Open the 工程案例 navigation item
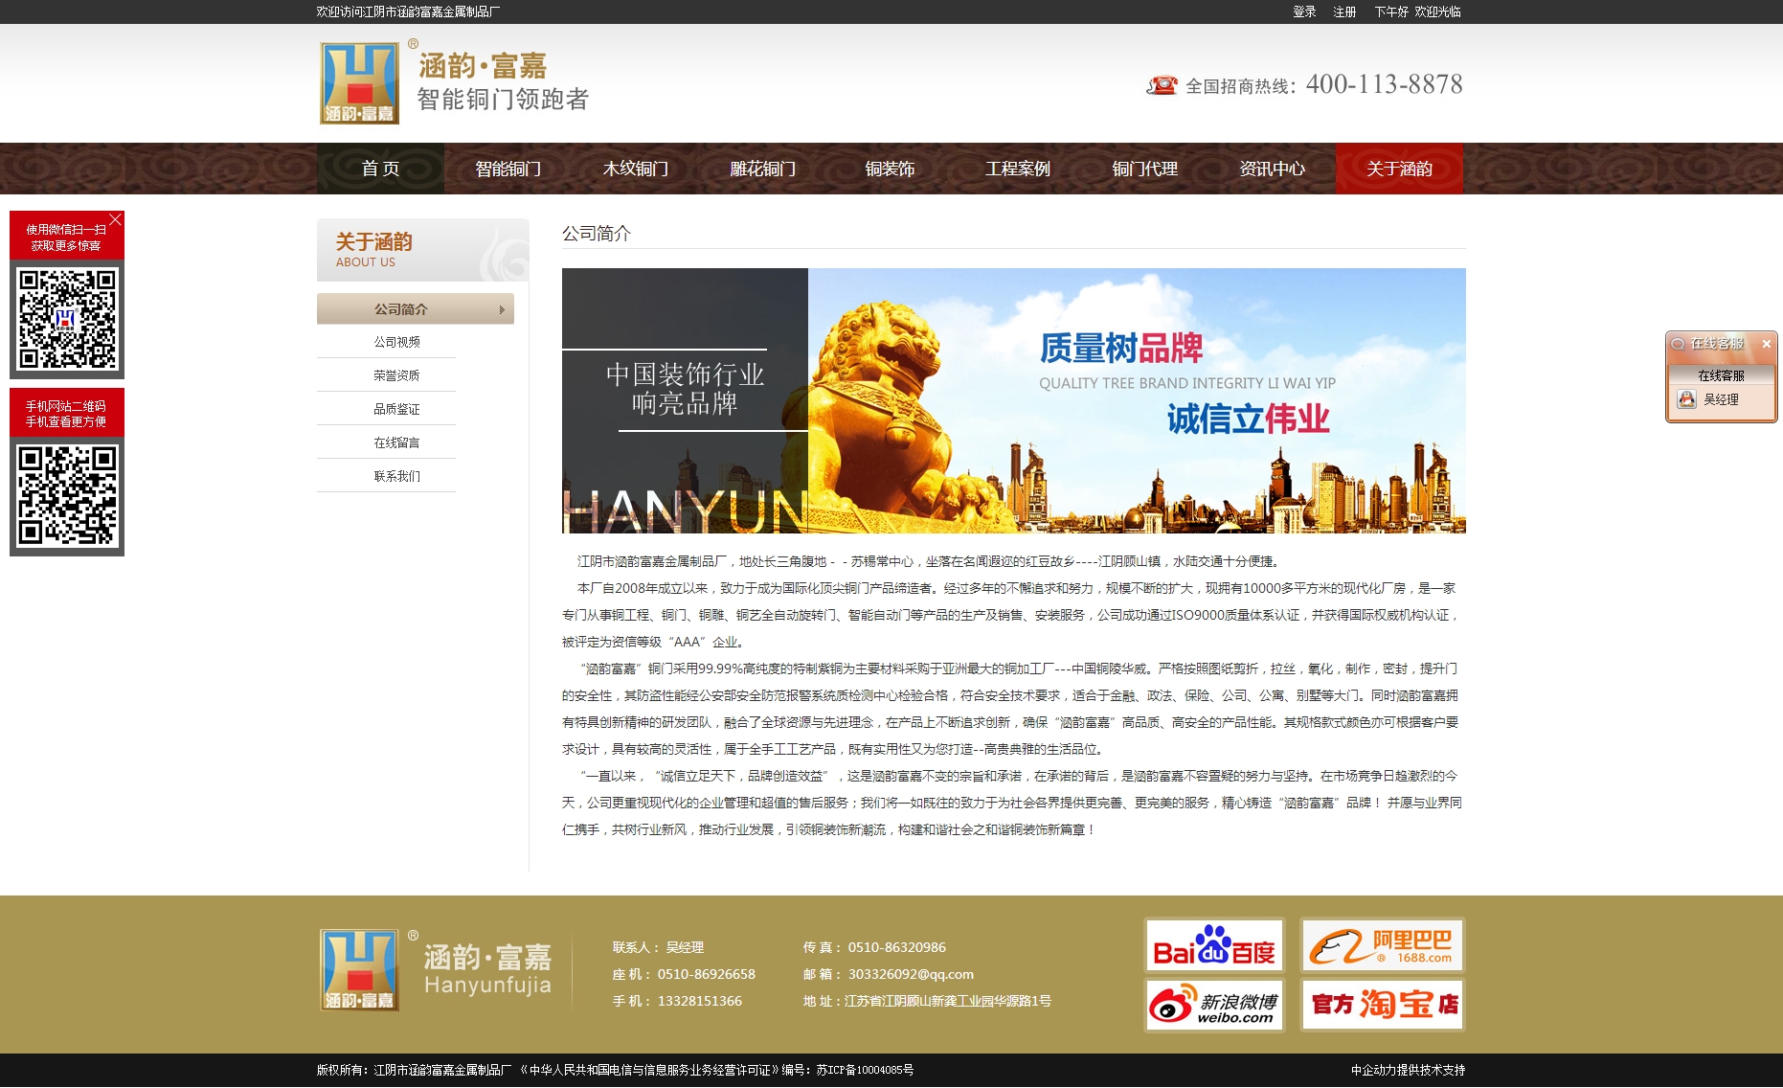The width and height of the screenshot is (1783, 1088). [1017, 169]
